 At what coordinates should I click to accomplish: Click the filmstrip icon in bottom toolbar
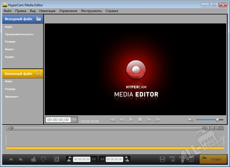click(162, 159)
